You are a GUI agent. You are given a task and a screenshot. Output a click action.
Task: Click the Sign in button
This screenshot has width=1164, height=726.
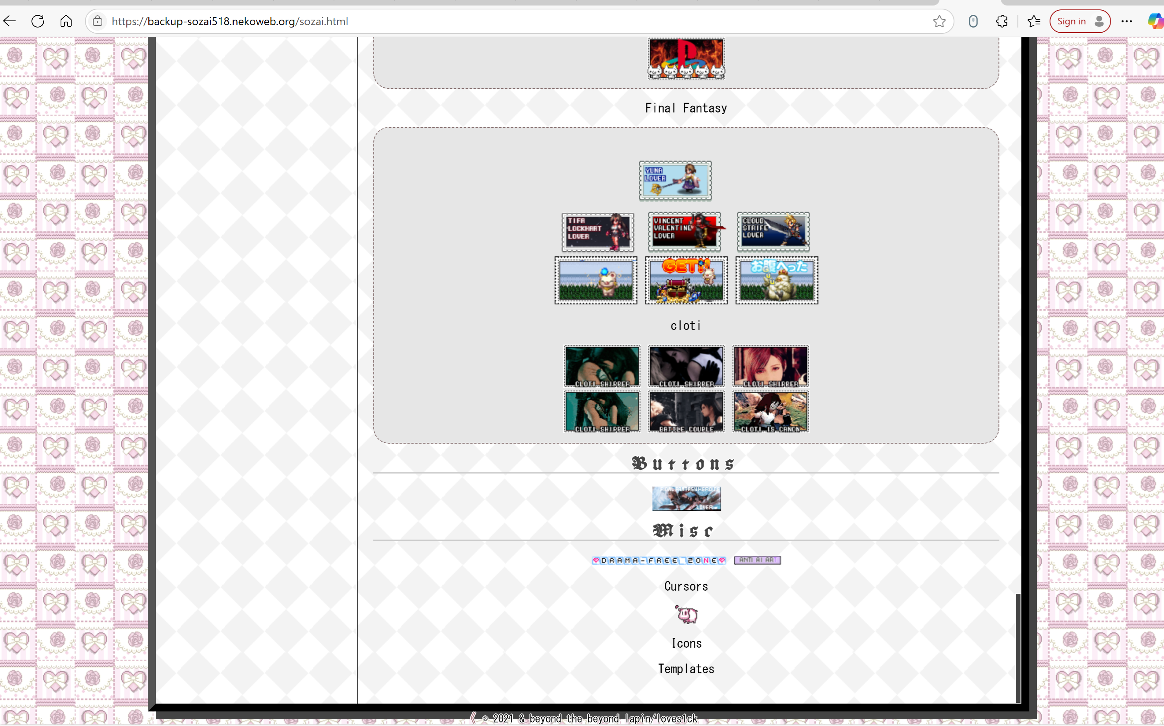[1080, 21]
